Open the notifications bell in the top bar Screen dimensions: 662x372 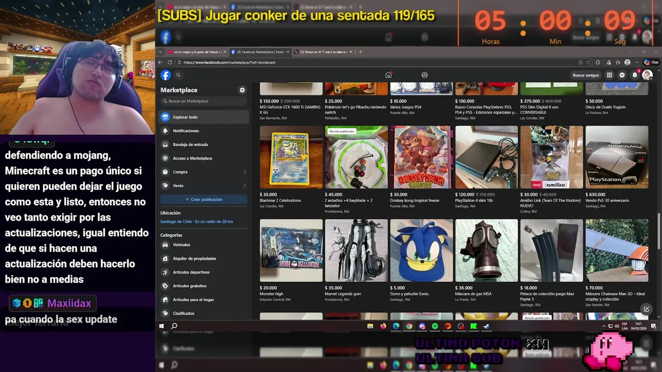point(635,75)
